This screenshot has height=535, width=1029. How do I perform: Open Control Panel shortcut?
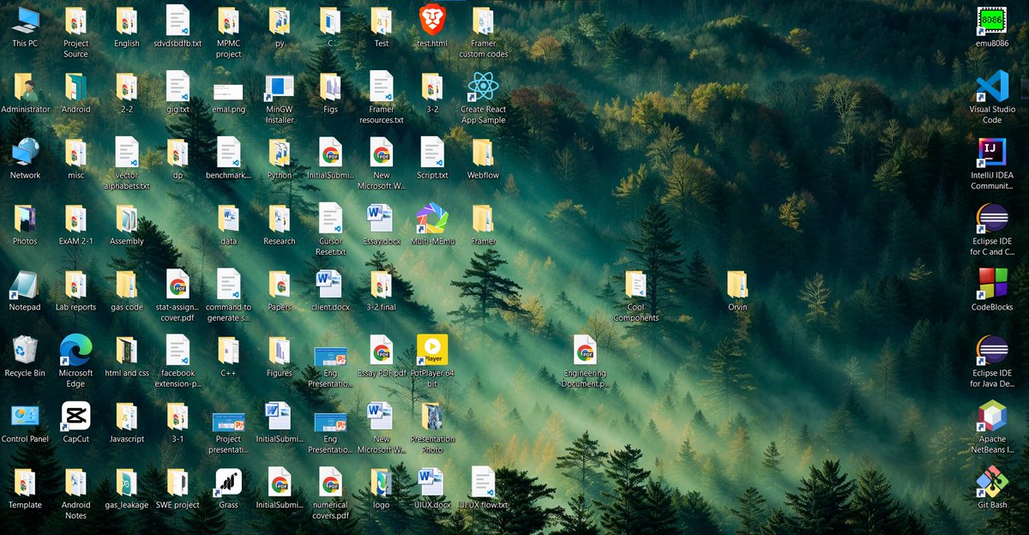pyautogui.click(x=25, y=422)
